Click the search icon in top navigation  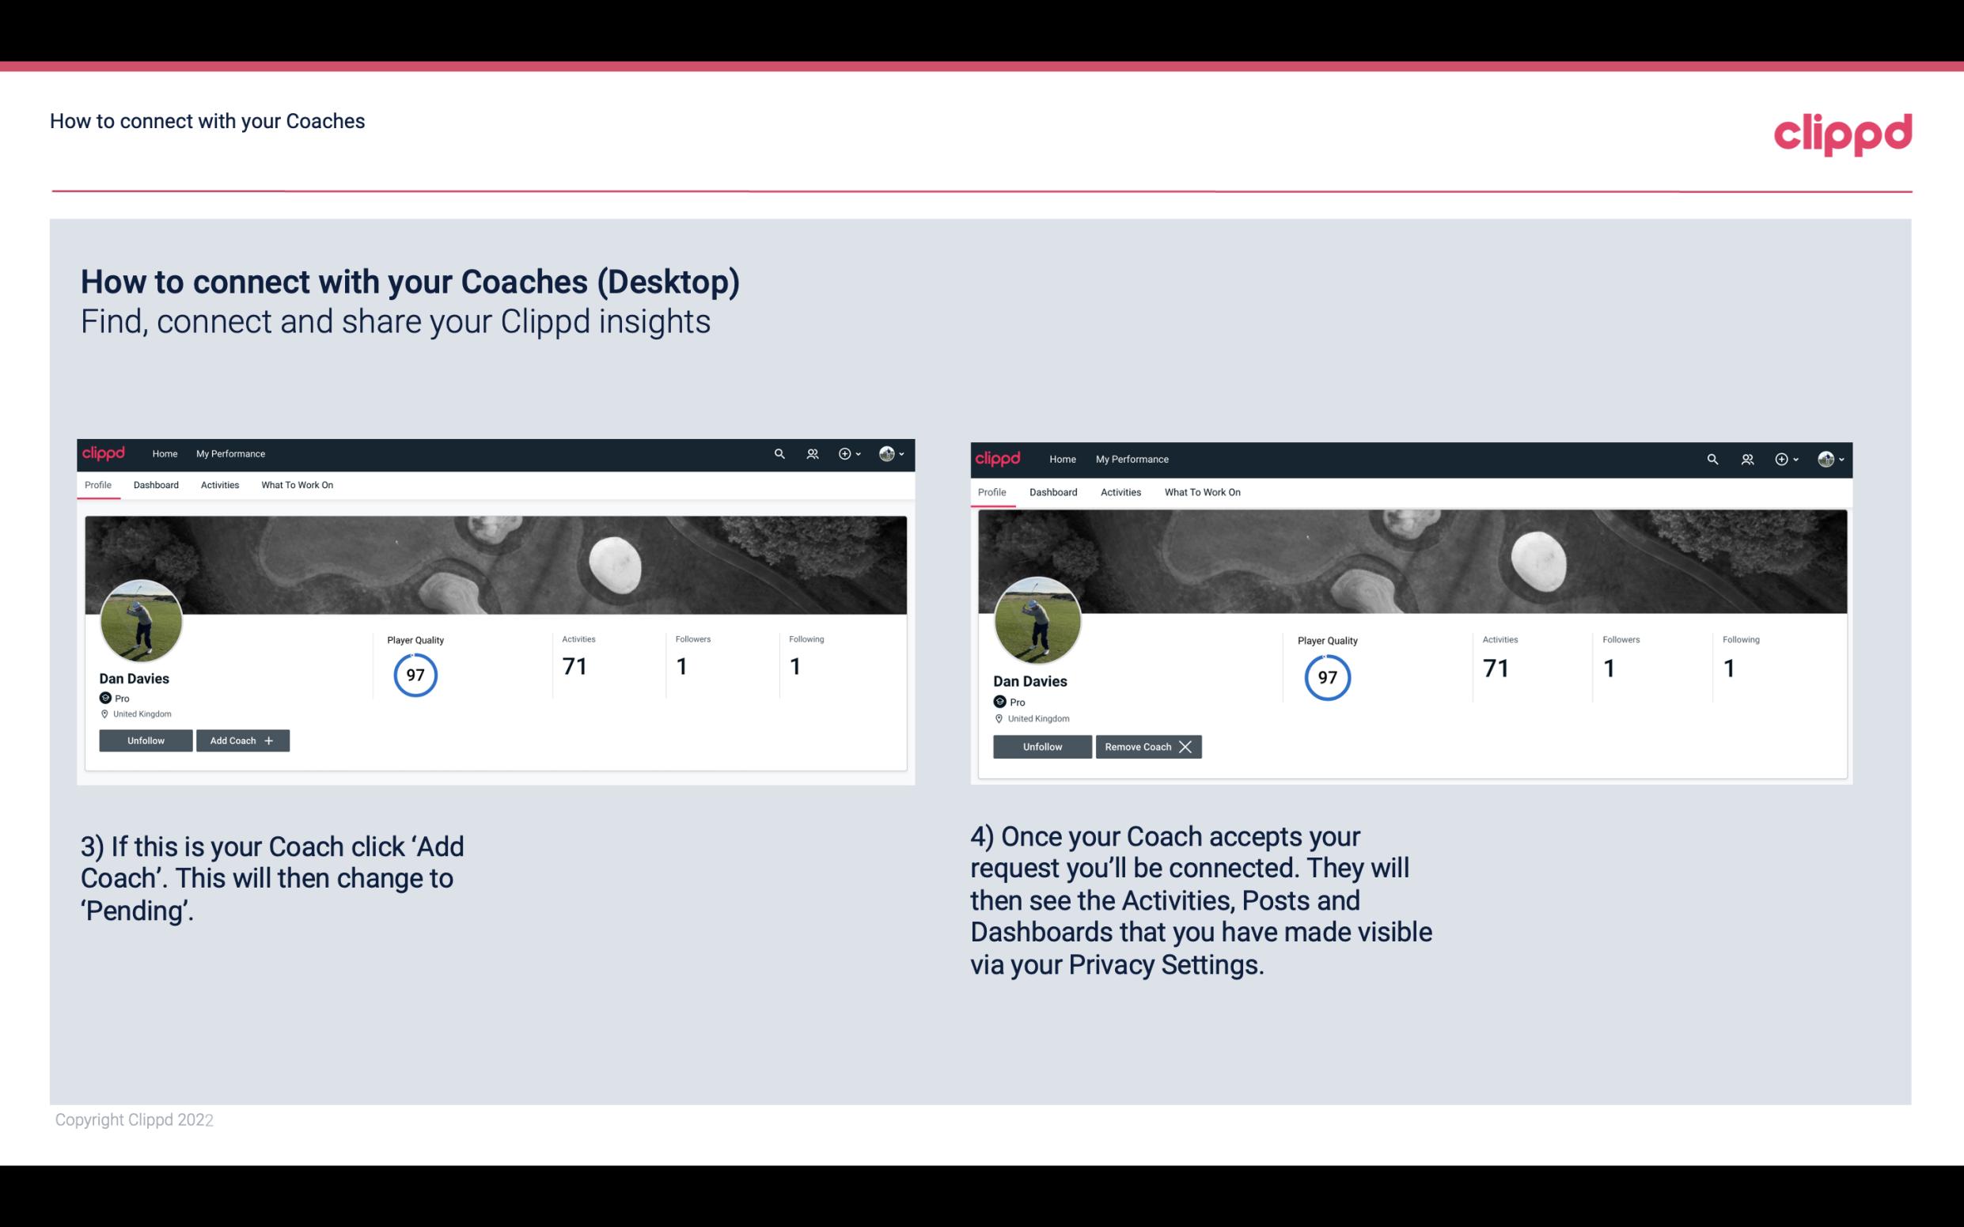[x=780, y=454]
